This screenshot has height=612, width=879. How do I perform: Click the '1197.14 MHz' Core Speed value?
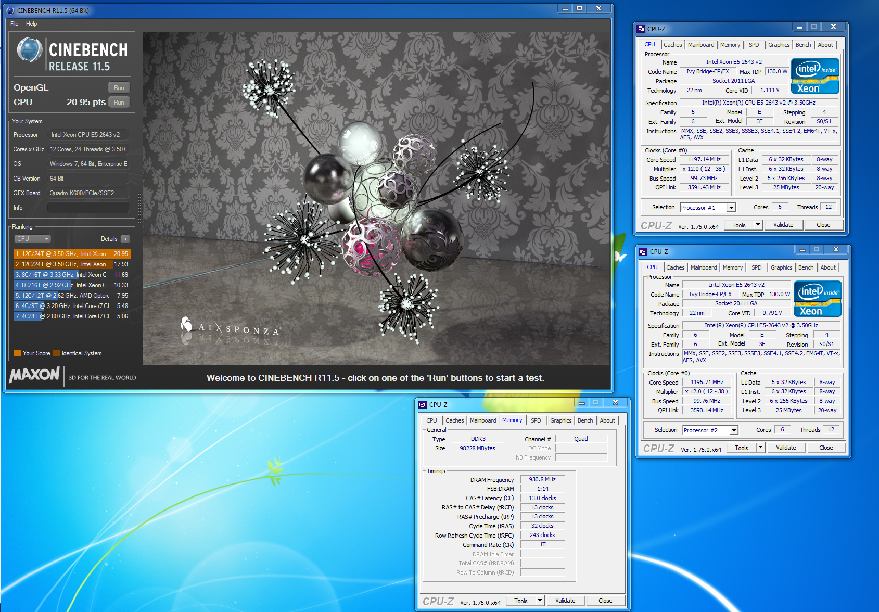coord(705,159)
